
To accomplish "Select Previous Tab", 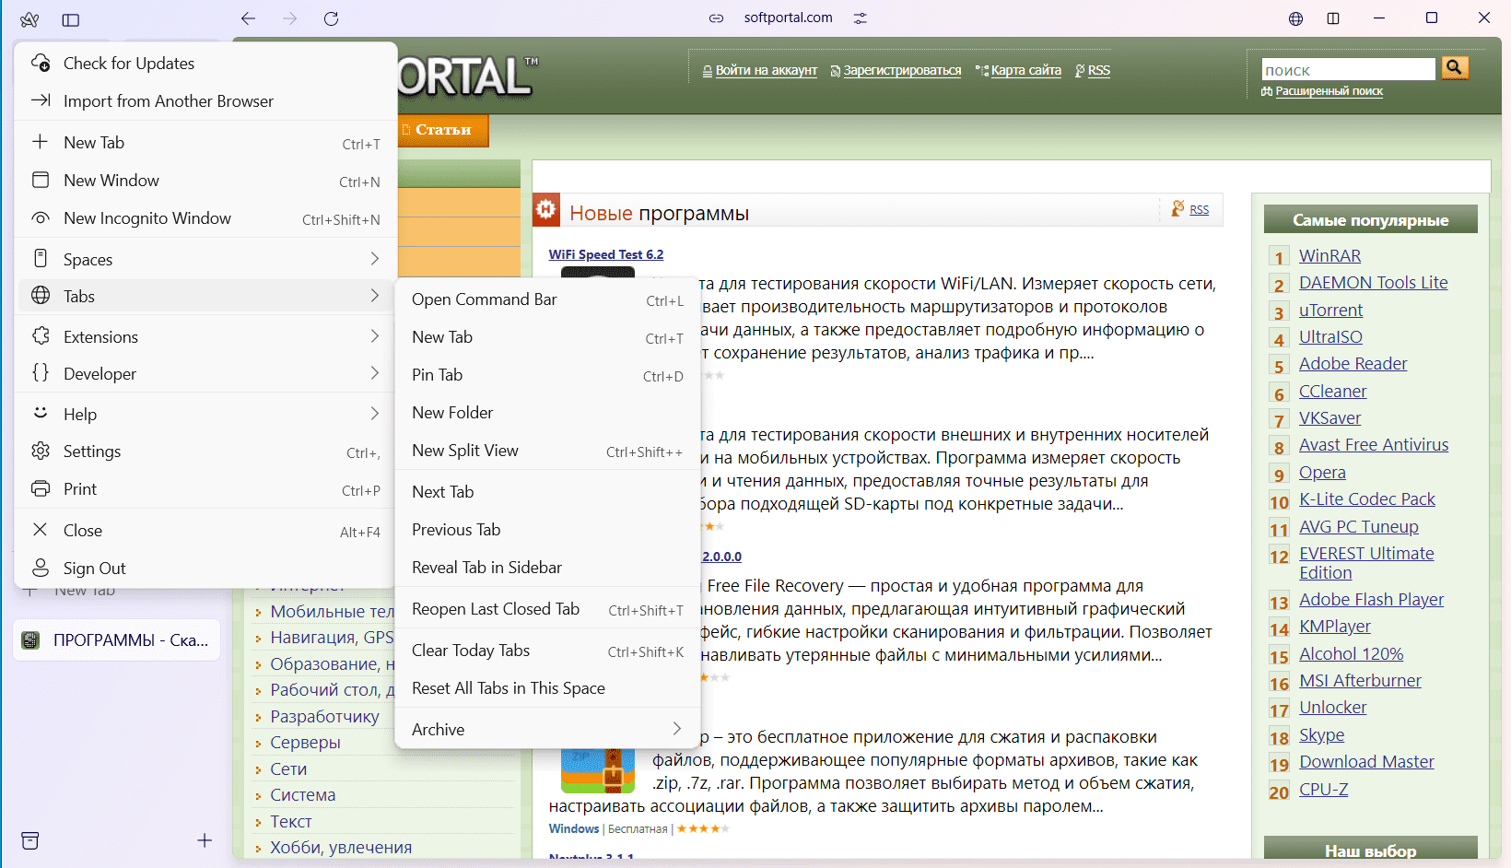I will [547, 530].
